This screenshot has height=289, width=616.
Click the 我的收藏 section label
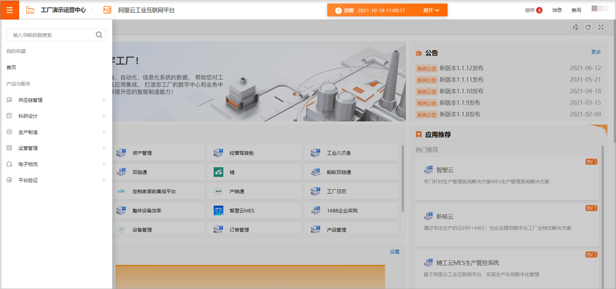16,51
